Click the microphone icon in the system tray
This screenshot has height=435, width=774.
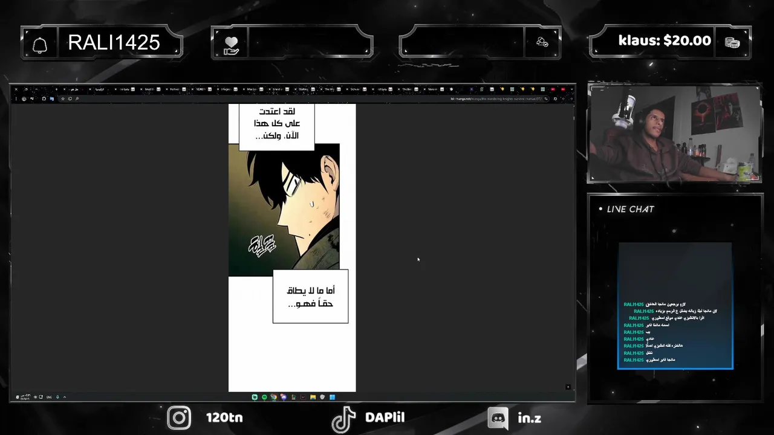click(x=57, y=397)
